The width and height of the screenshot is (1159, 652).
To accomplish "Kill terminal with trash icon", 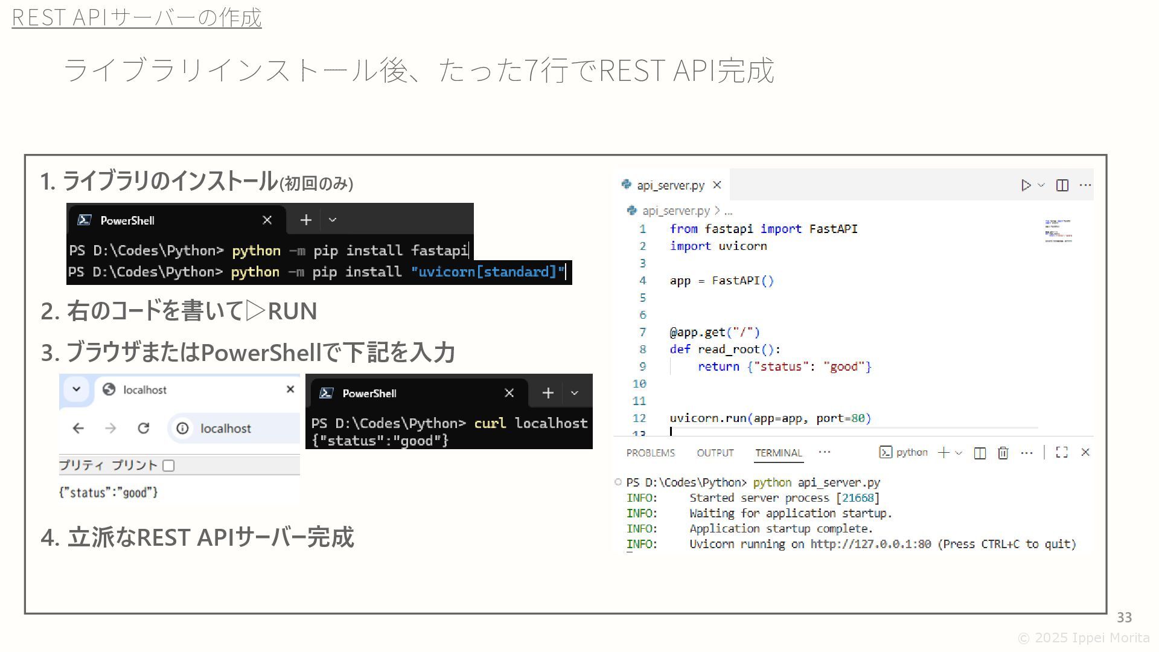I will pos(1003,453).
